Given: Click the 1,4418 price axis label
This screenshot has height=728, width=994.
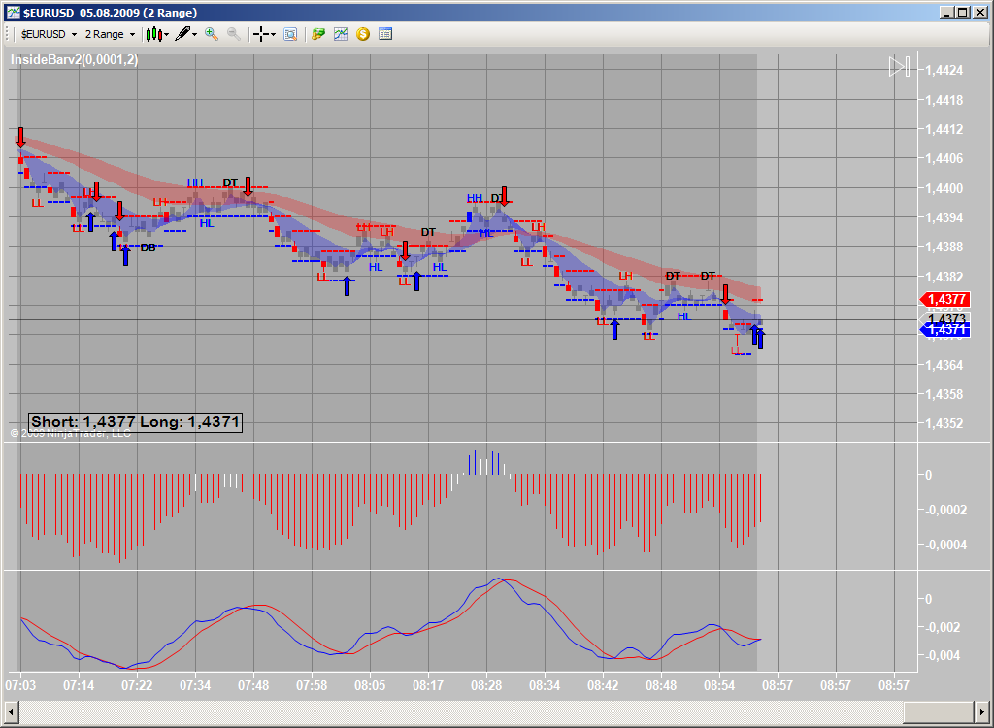Looking at the screenshot, I should coord(944,100).
